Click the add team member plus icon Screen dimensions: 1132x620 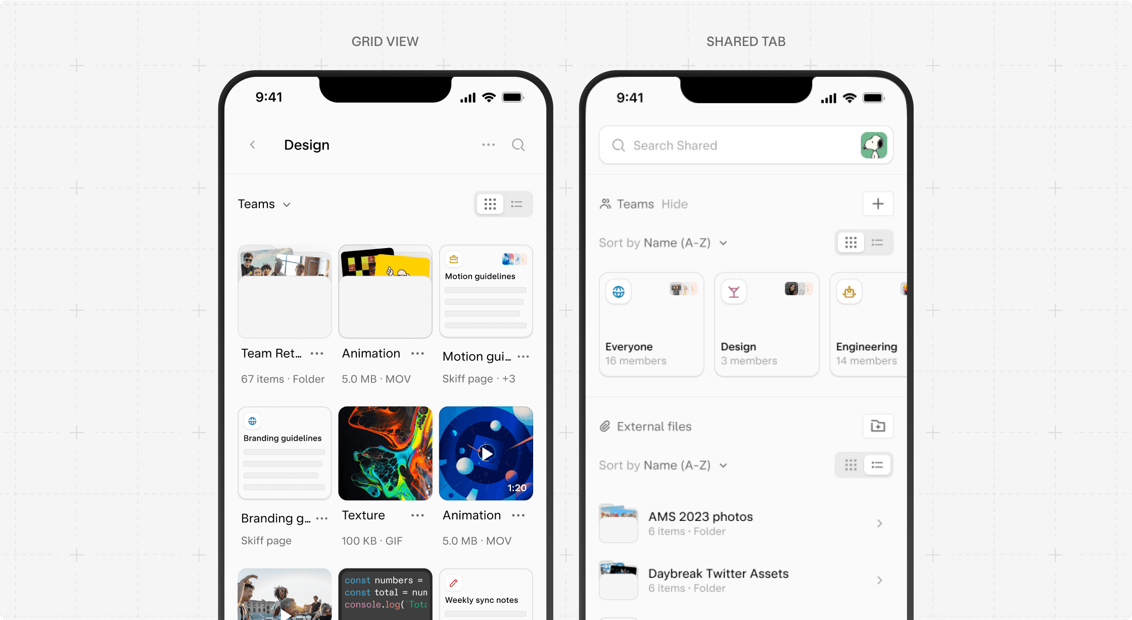878,204
